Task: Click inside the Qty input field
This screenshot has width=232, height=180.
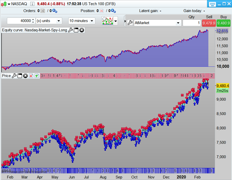Action: [x=192, y=23]
